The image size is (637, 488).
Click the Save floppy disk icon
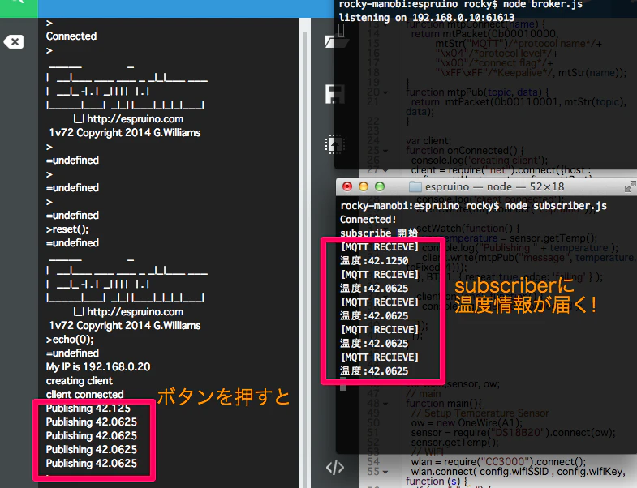click(x=335, y=94)
